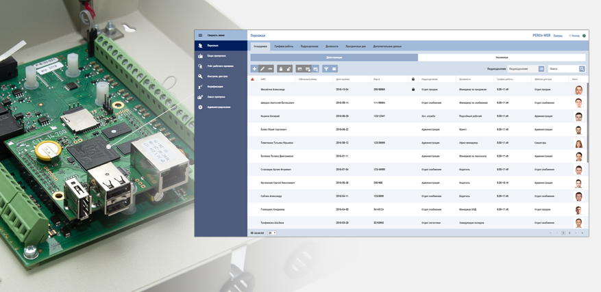Switch to the Уволенные list
Image resolution: width=601 pixels, height=292 pixels.
pyautogui.click(x=502, y=57)
